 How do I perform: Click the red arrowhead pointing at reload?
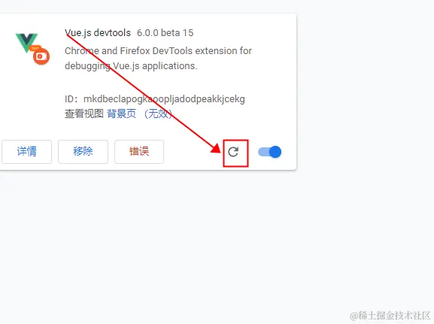tap(216, 147)
